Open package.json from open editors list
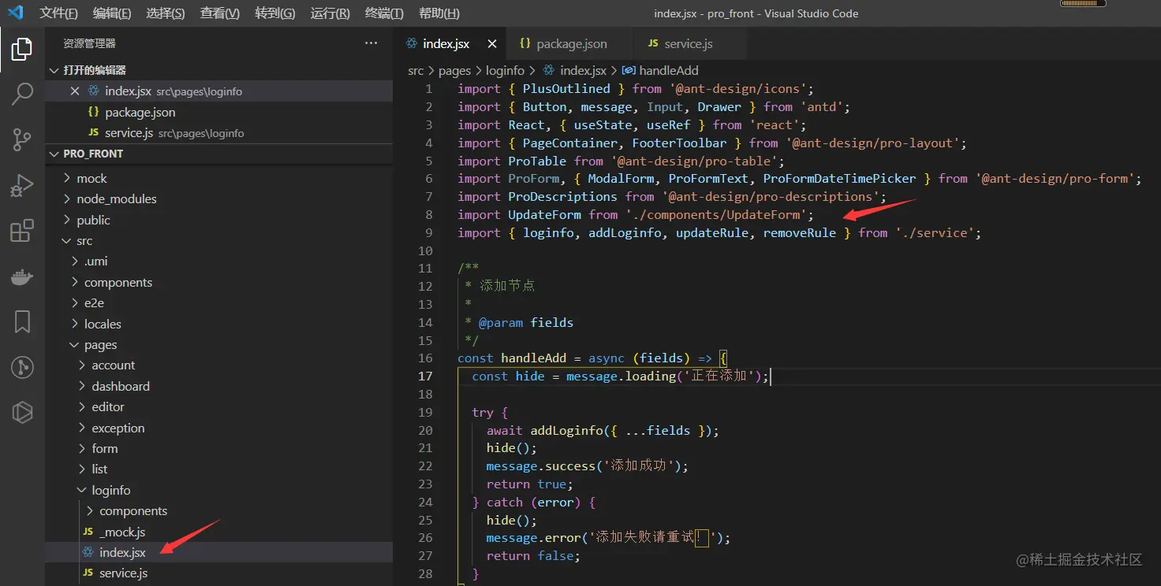 (140, 112)
